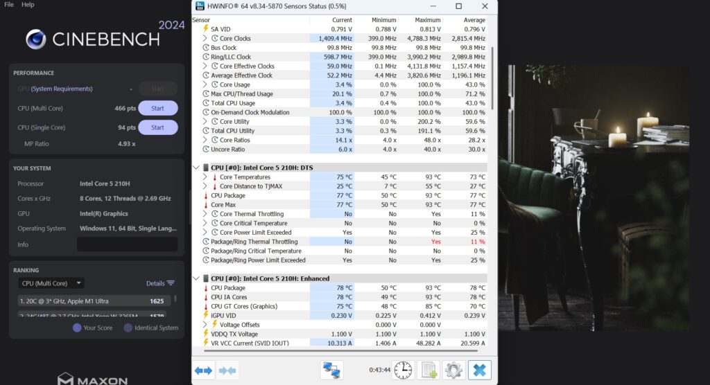Click the CPU GT Cores thermometer icon
The height and width of the screenshot is (385, 710).
pos(205,306)
